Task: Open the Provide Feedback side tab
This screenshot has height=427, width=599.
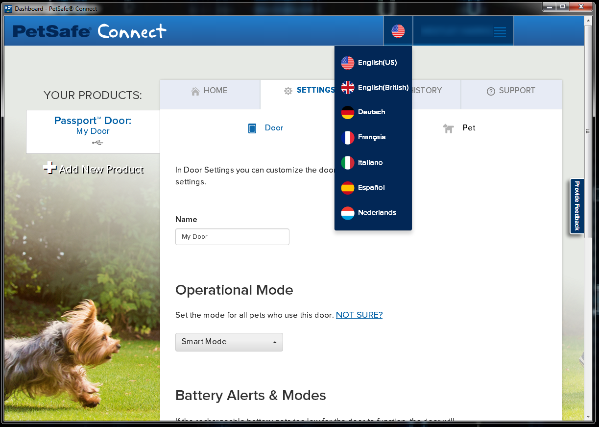Action: pyautogui.click(x=577, y=206)
